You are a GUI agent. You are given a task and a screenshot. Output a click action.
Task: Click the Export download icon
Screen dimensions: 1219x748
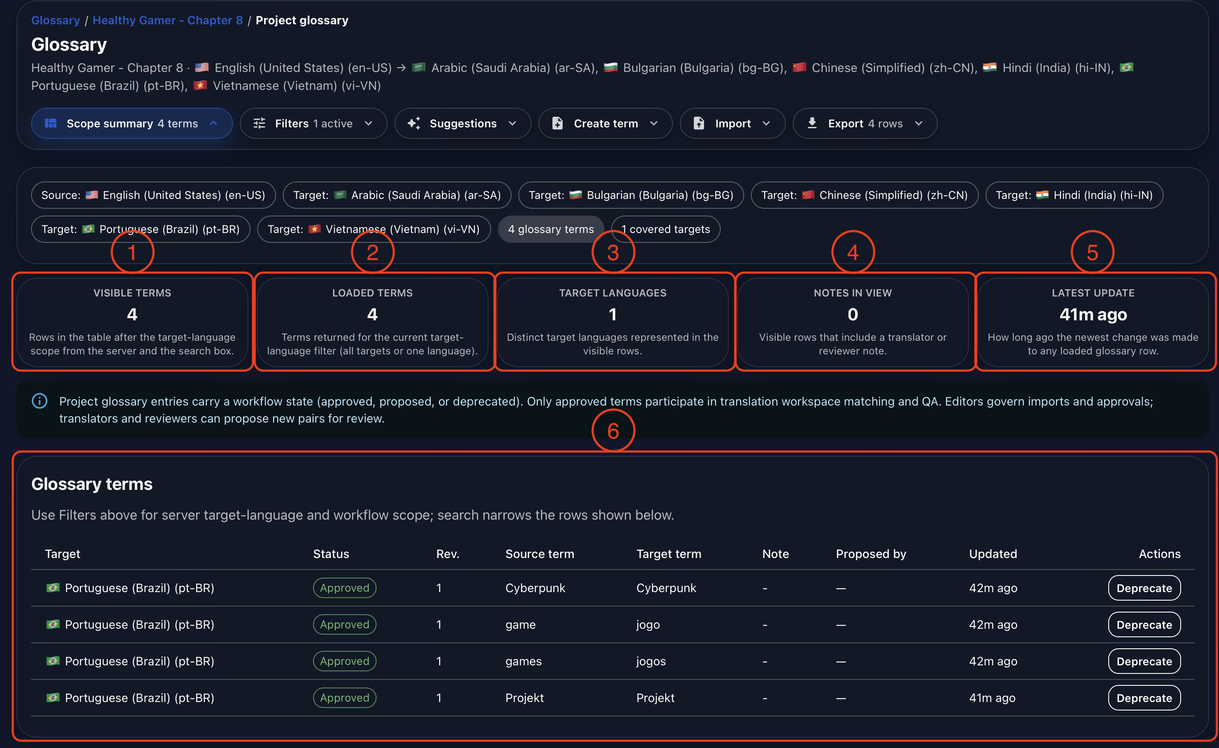[812, 123]
